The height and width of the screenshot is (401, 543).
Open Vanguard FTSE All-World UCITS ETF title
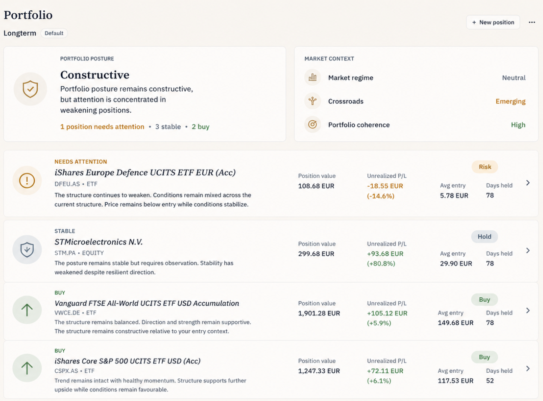147,303
